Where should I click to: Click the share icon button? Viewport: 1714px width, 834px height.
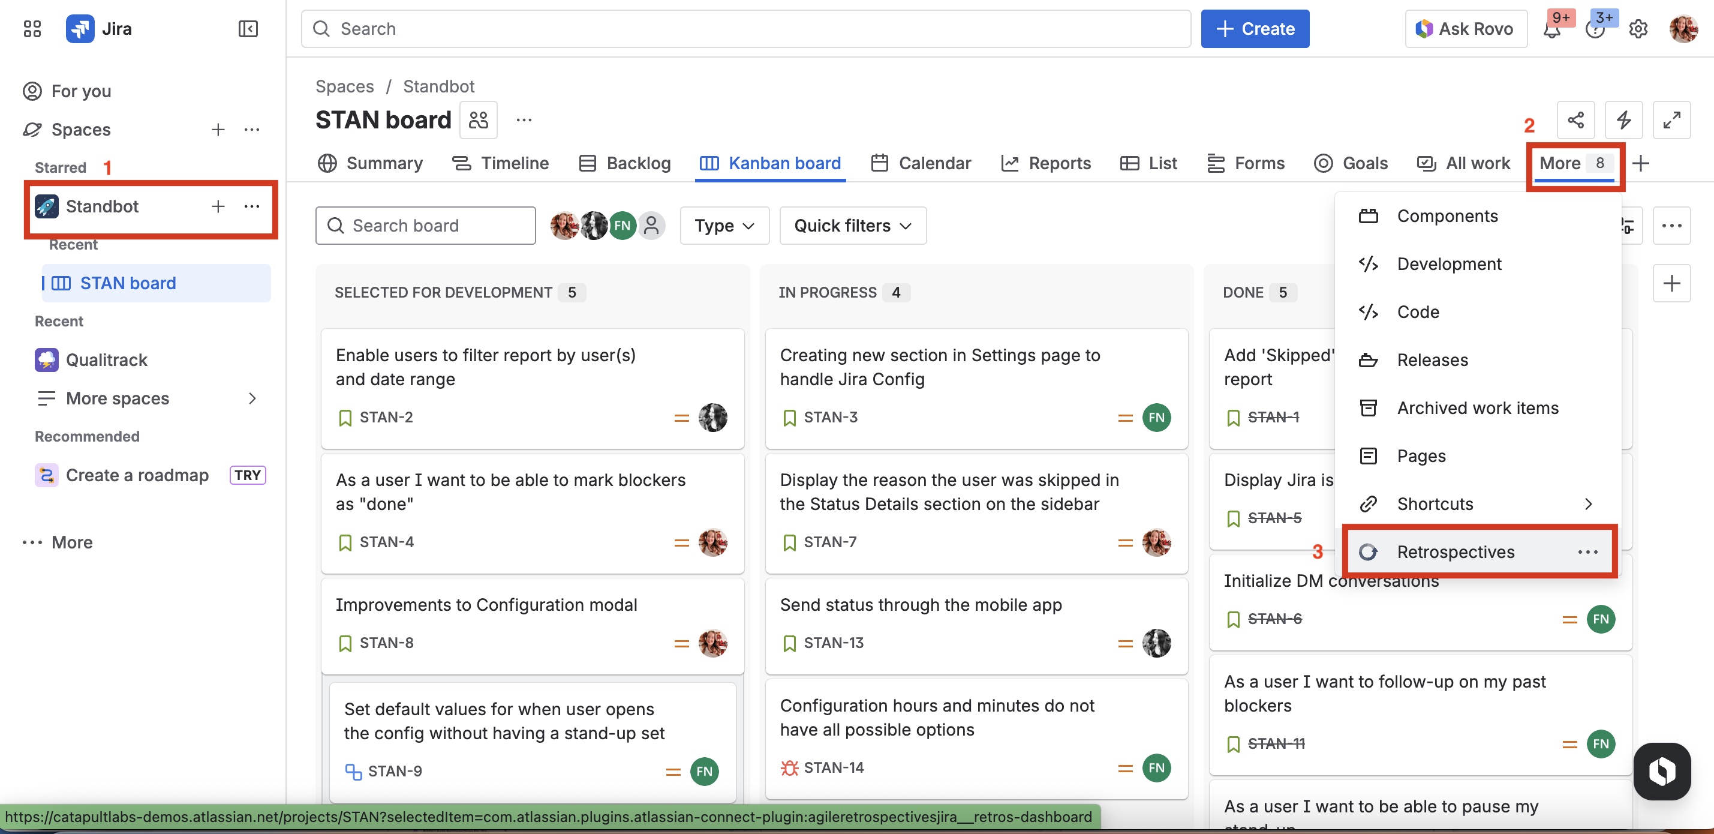(x=1575, y=120)
